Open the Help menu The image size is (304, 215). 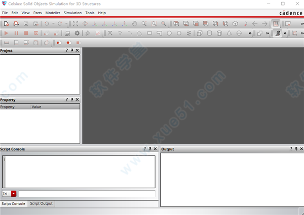pos(102,13)
